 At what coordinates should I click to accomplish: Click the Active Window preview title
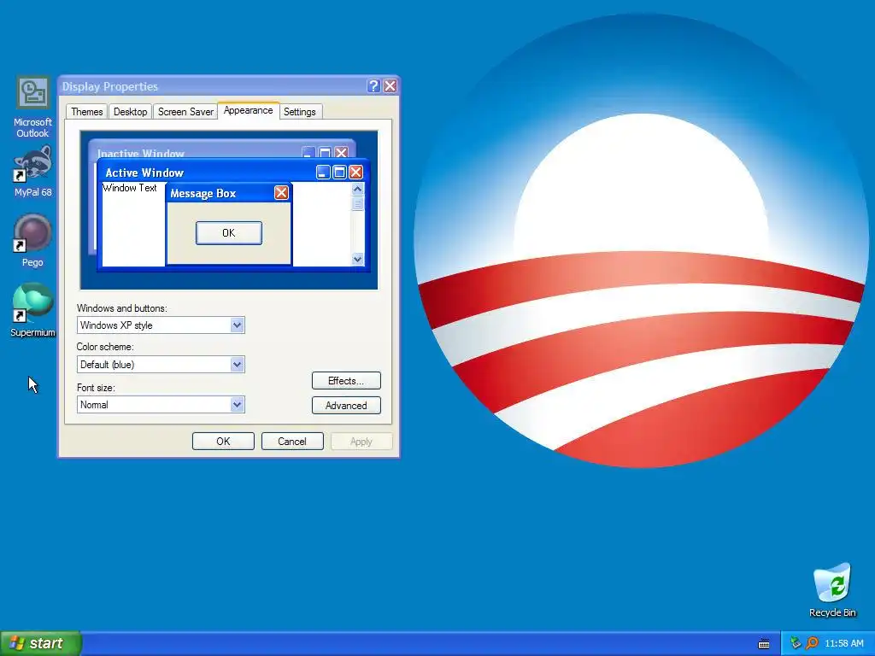click(144, 173)
